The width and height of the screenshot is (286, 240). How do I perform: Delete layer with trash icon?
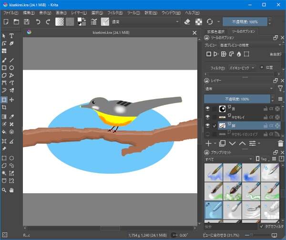click(280, 143)
